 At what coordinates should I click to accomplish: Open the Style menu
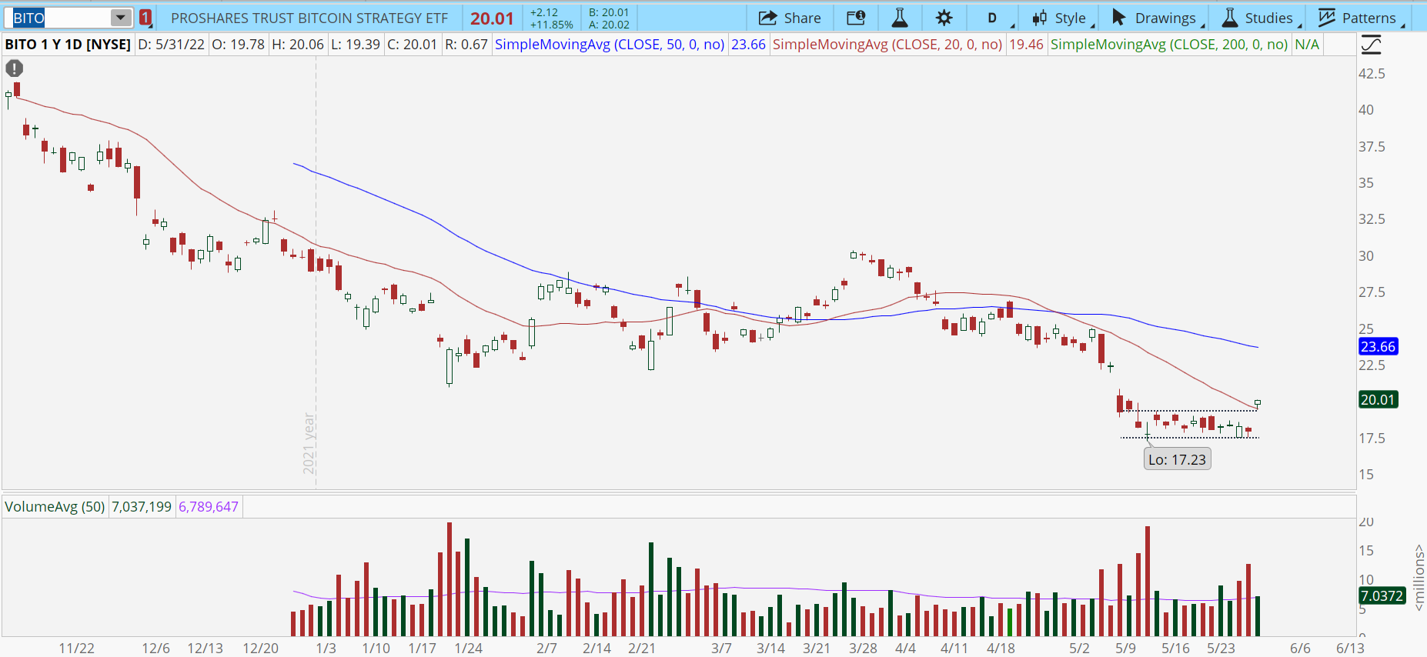[1062, 18]
